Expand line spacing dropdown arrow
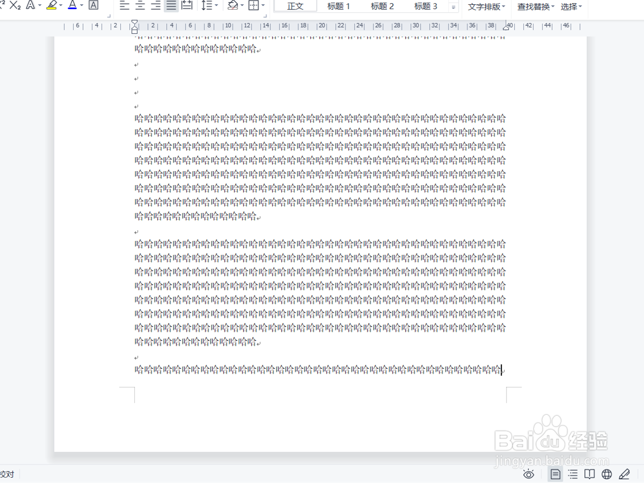This screenshot has height=483, width=644. (216, 6)
